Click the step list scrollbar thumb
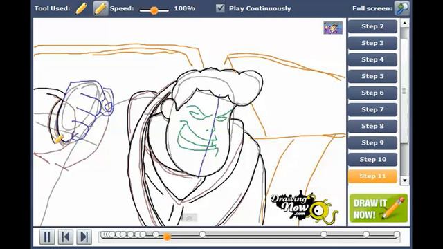The height and width of the screenshot is (249, 443). click(x=404, y=91)
